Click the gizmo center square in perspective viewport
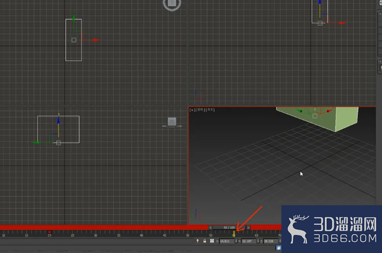This screenshot has width=382, height=253. click(315, 116)
